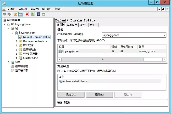Expand the WMI 筛选器 tree node
171x114 pixels.
[17, 54]
